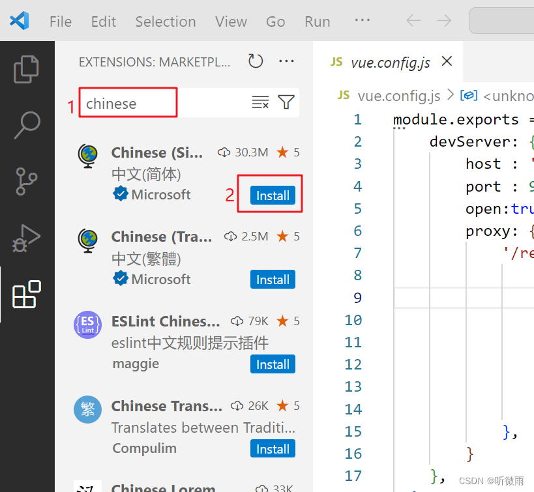Viewport: 534px width, 492px height.
Task: Click line number 9 in gutter
Action: click(357, 298)
